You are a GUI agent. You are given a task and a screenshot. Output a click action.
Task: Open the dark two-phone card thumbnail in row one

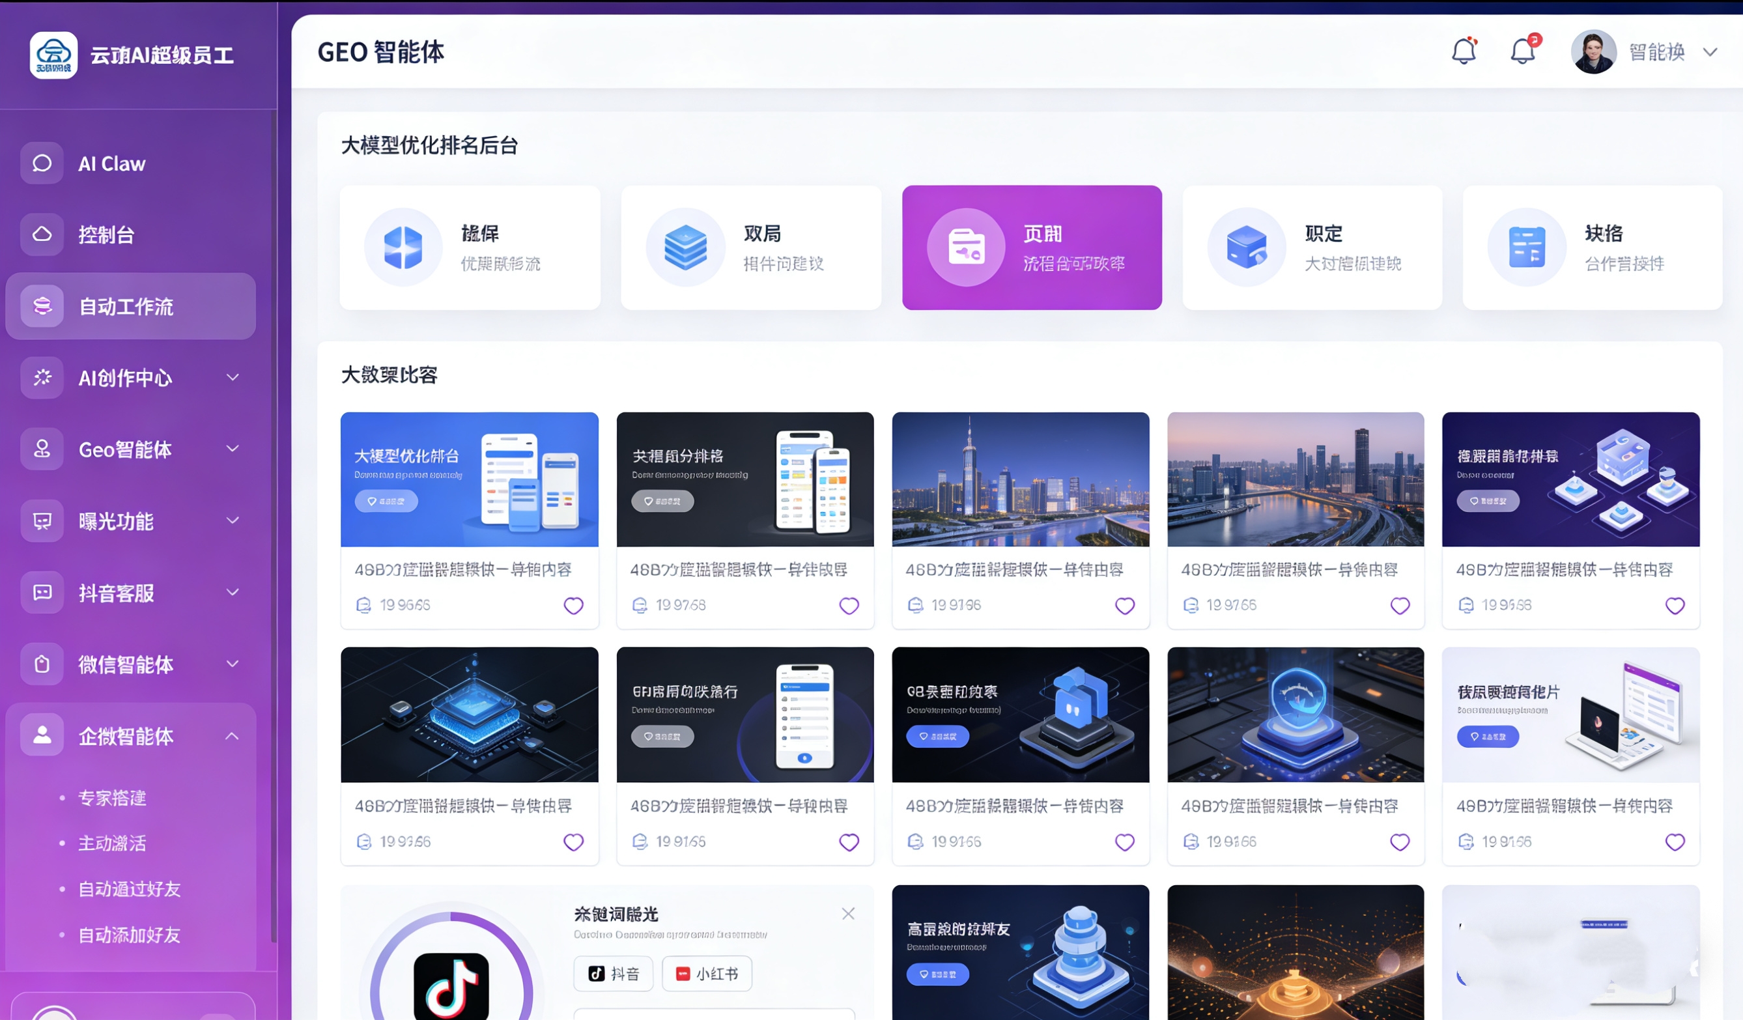[x=745, y=479]
